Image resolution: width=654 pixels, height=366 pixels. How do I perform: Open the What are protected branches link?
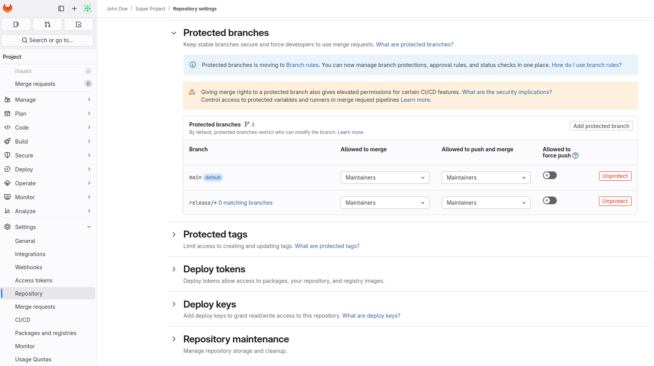tap(414, 44)
